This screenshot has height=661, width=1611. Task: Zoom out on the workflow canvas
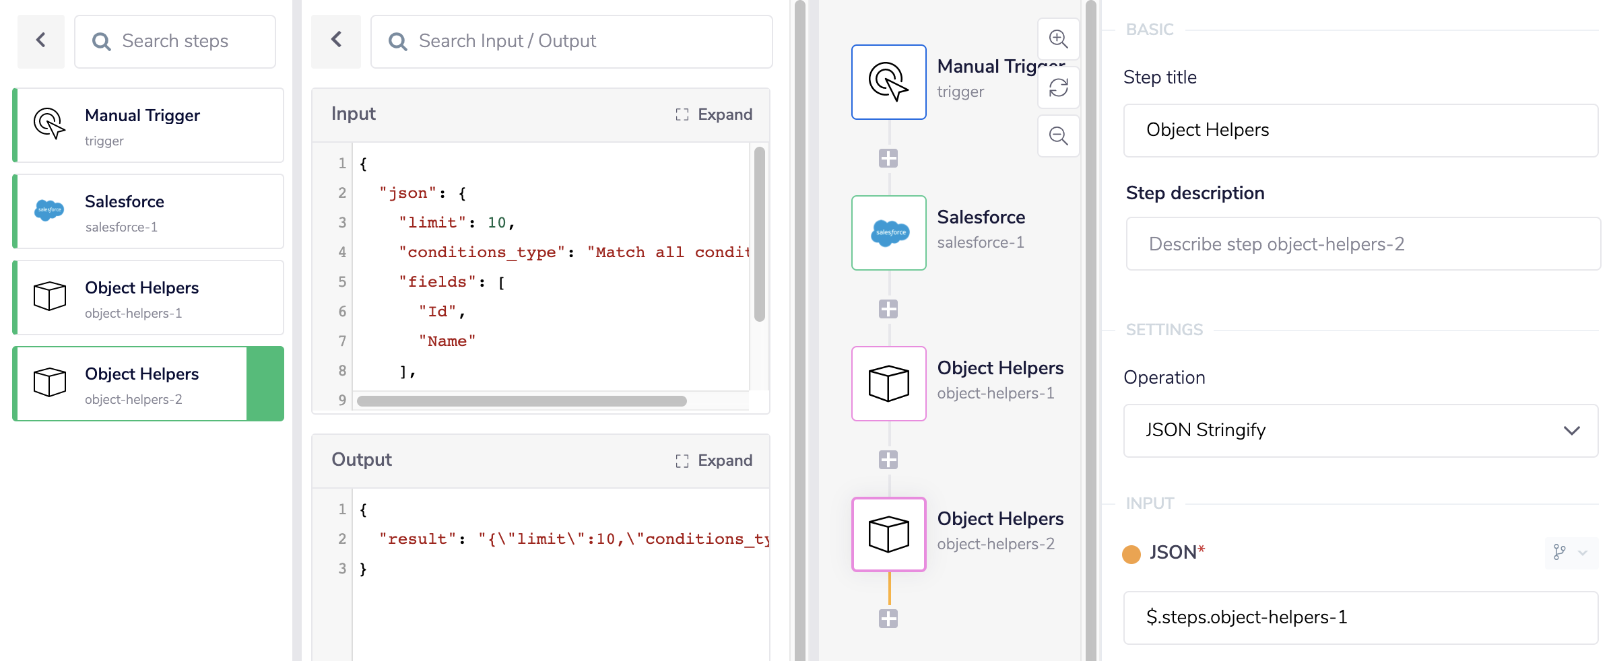click(1058, 136)
